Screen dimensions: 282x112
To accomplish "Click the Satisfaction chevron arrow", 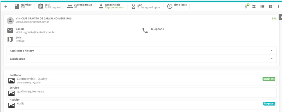I will [x=272, y=58].
